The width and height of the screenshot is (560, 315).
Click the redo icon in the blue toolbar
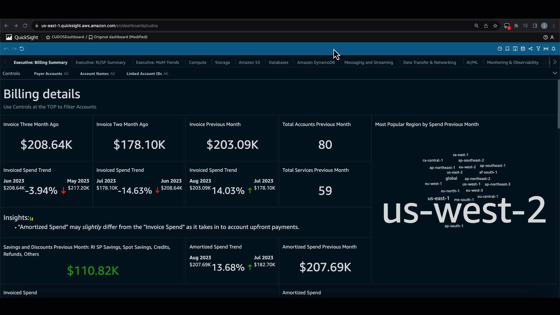[14, 49]
